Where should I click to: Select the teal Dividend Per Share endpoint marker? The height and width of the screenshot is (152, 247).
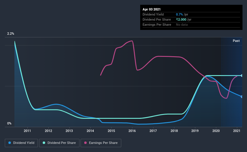[242, 75]
